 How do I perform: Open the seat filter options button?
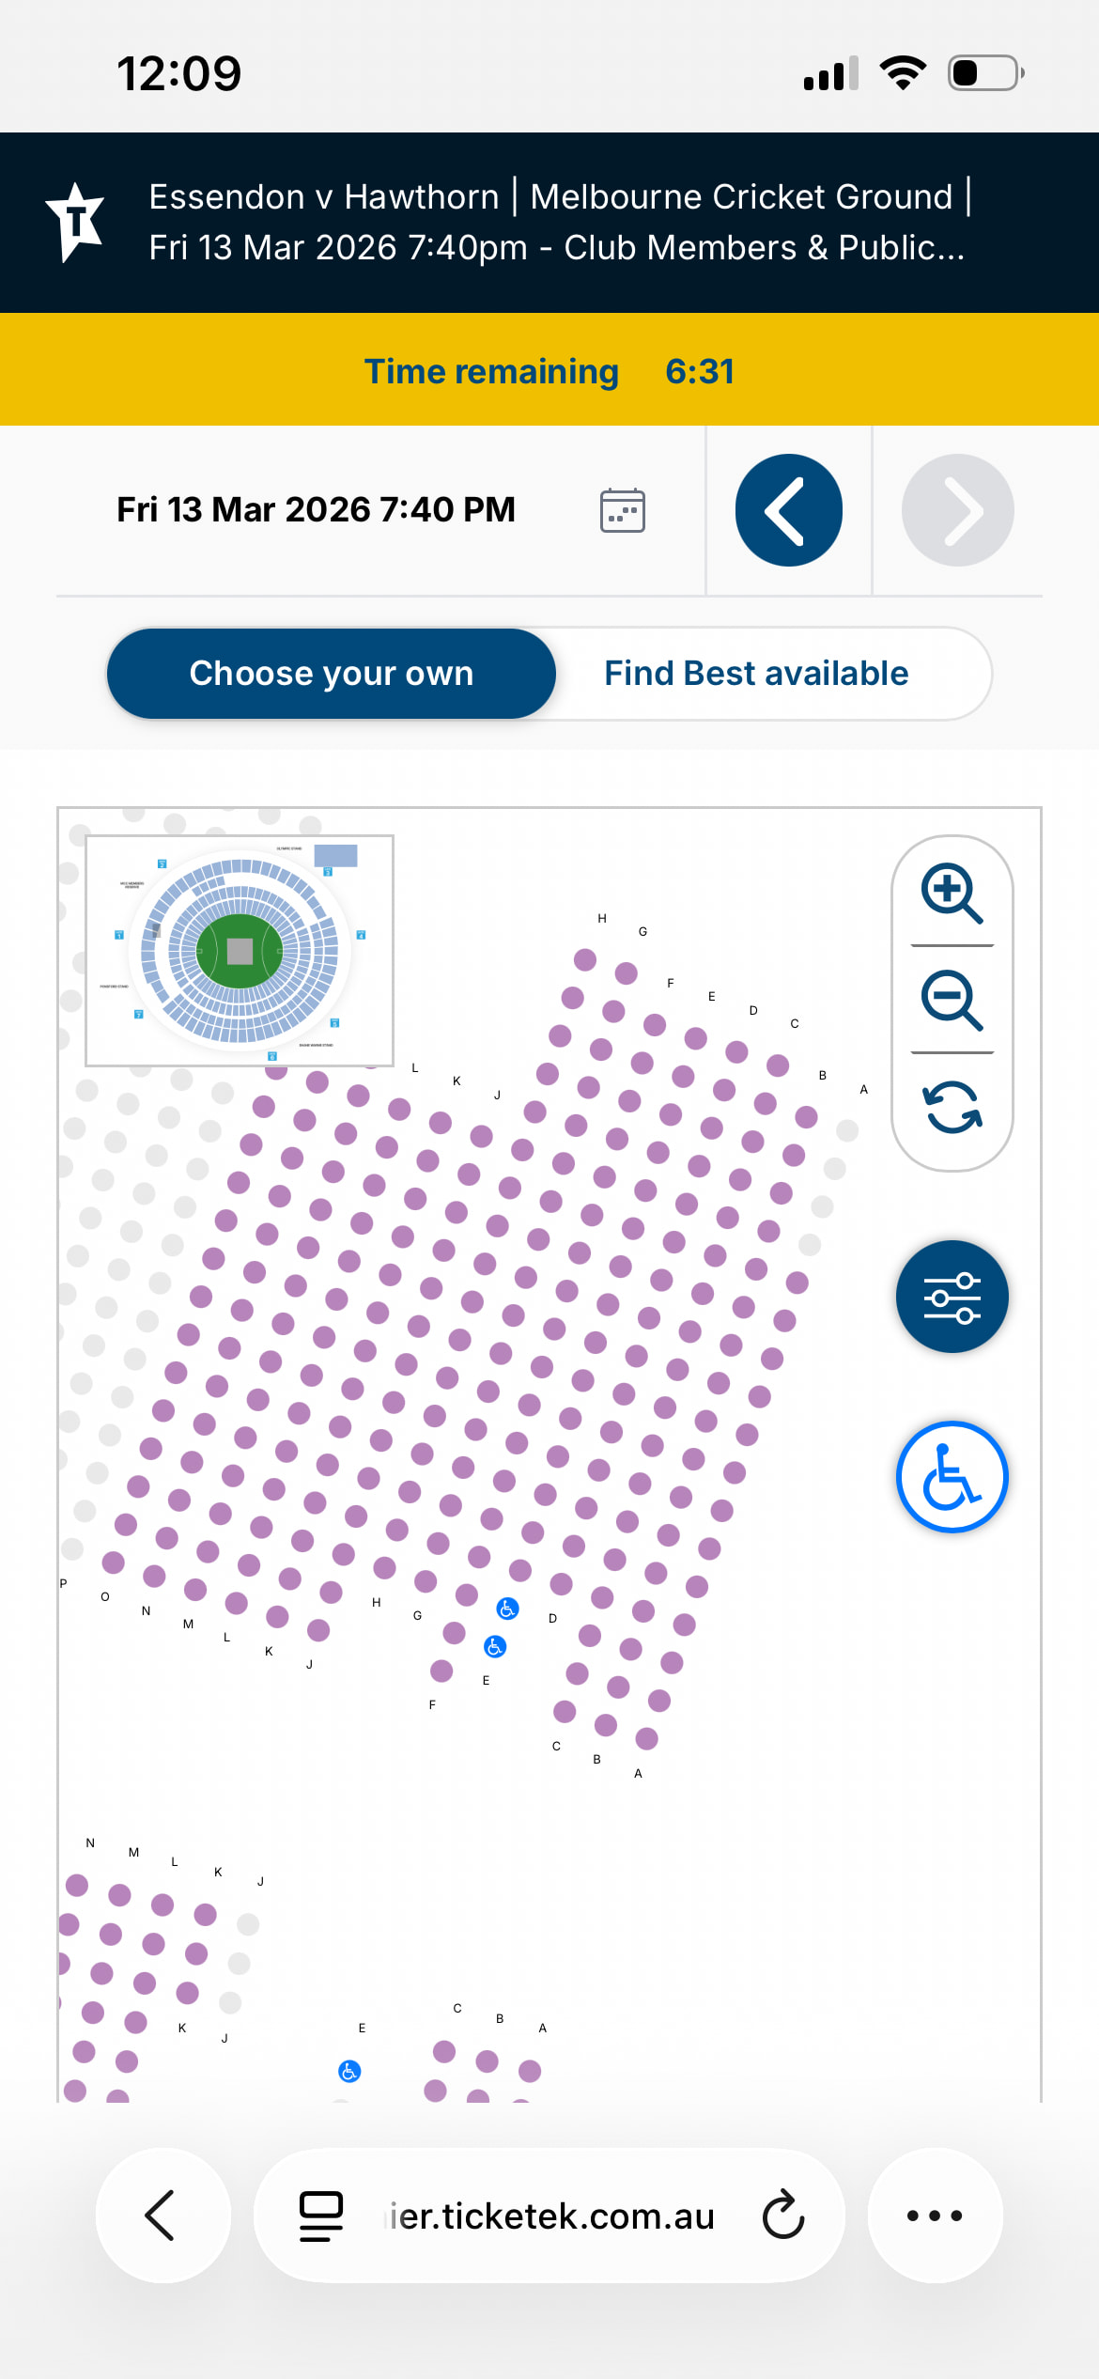[952, 1297]
